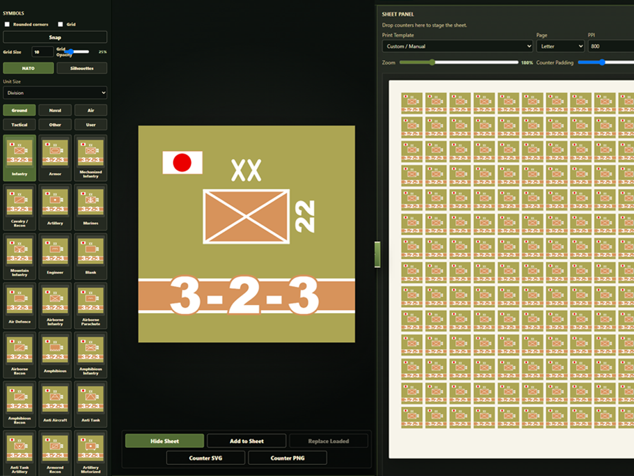Enable the Rounded corners checkbox
Image resolution: width=634 pixels, height=476 pixels.
[7, 24]
